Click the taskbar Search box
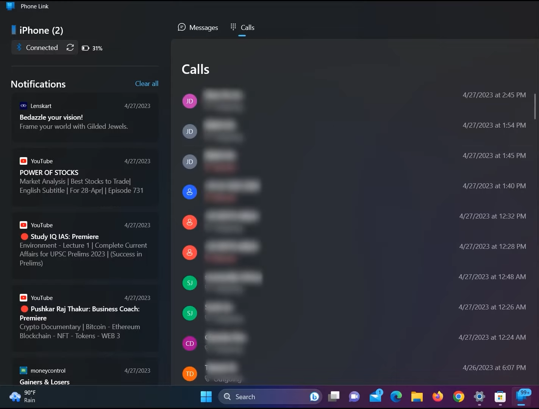Screen dimensions: 539x409 coord(270,397)
